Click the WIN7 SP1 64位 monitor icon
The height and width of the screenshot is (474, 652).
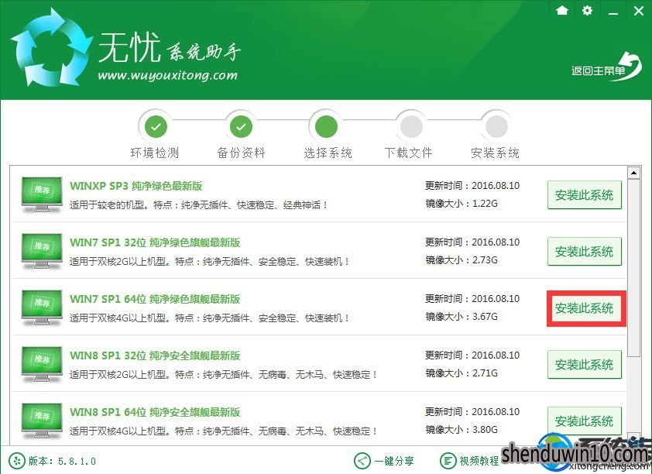coord(42,307)
